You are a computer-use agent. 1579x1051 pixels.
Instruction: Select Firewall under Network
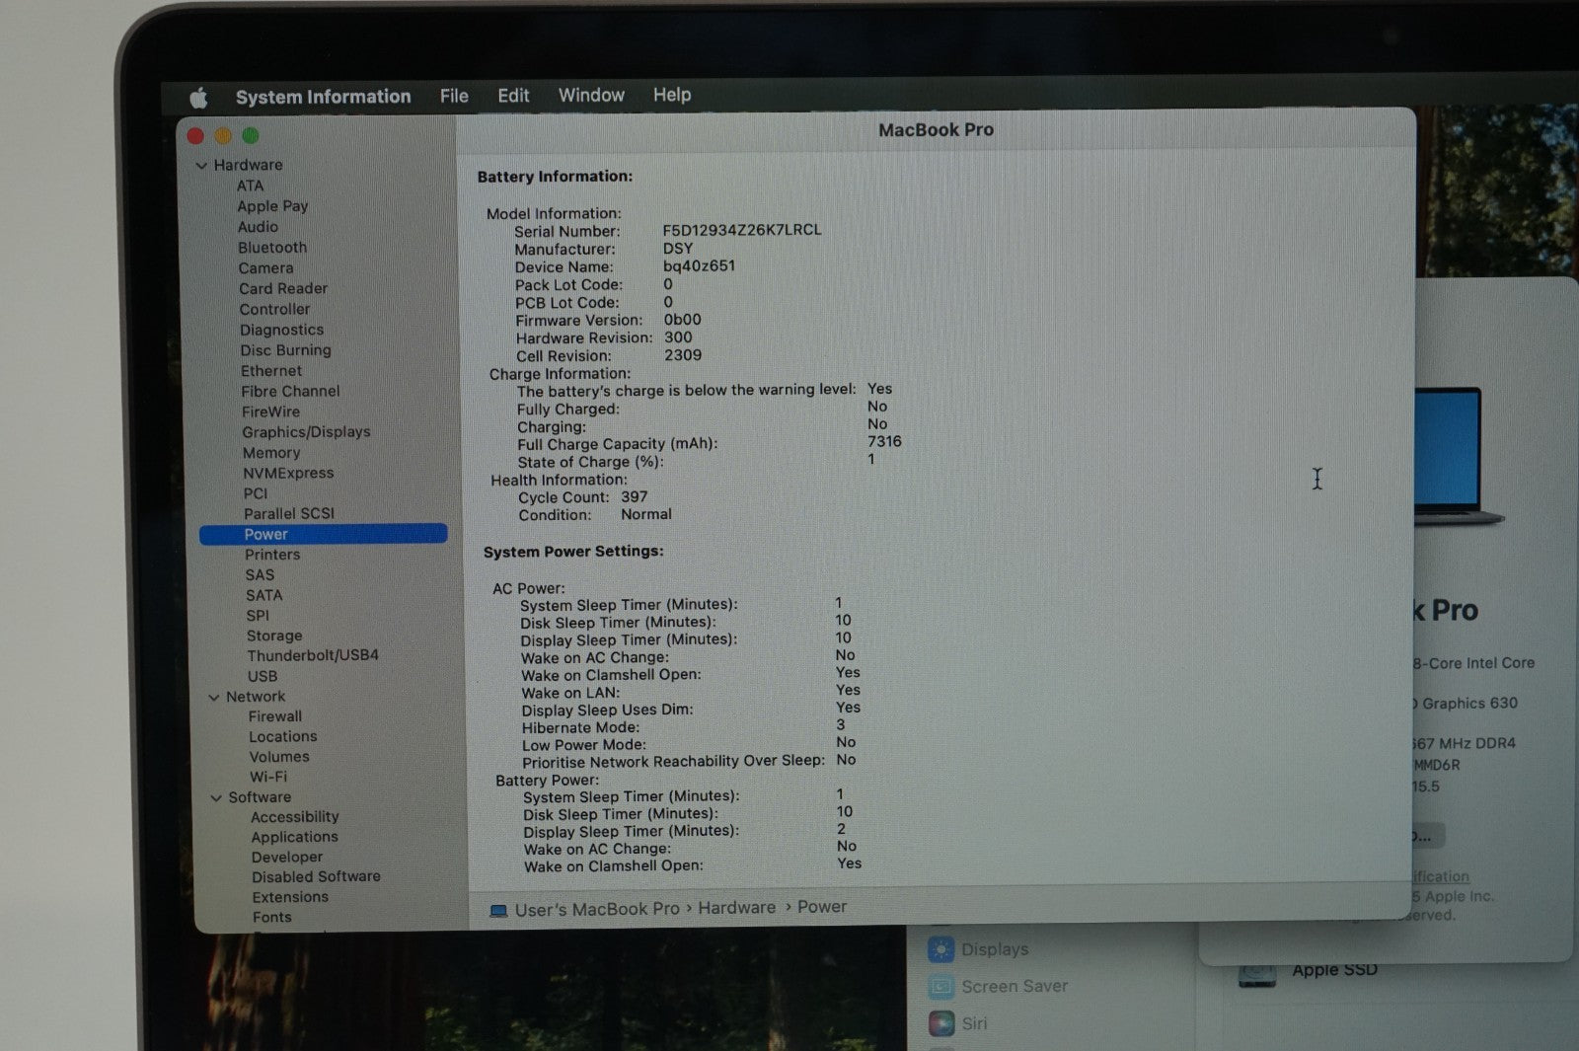pos(275,717)
